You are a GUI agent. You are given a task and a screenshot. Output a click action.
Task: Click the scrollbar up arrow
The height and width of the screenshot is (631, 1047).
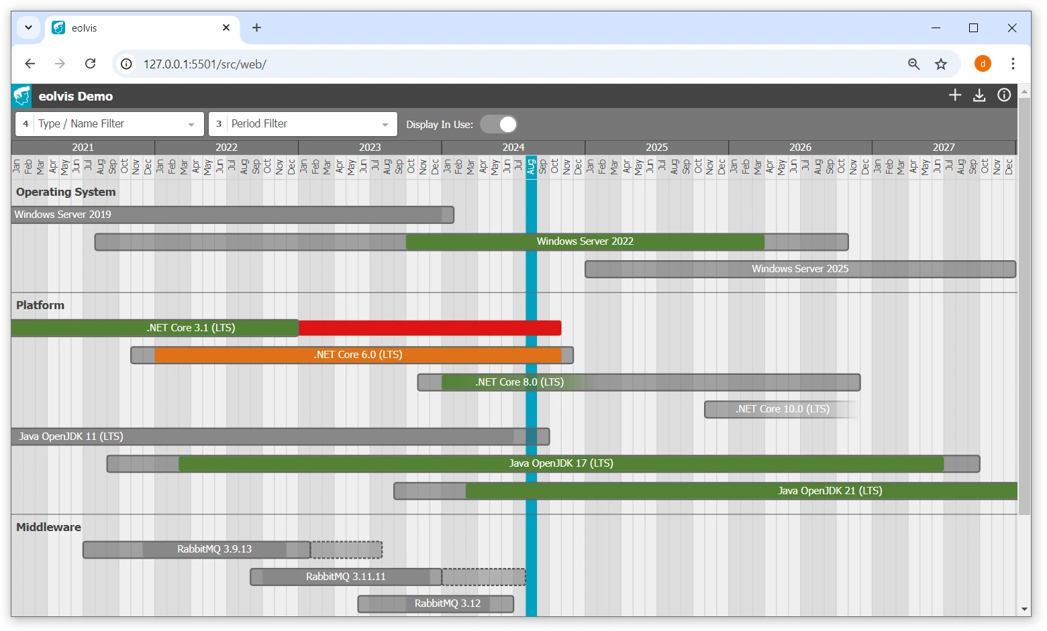coord(1024,91)
